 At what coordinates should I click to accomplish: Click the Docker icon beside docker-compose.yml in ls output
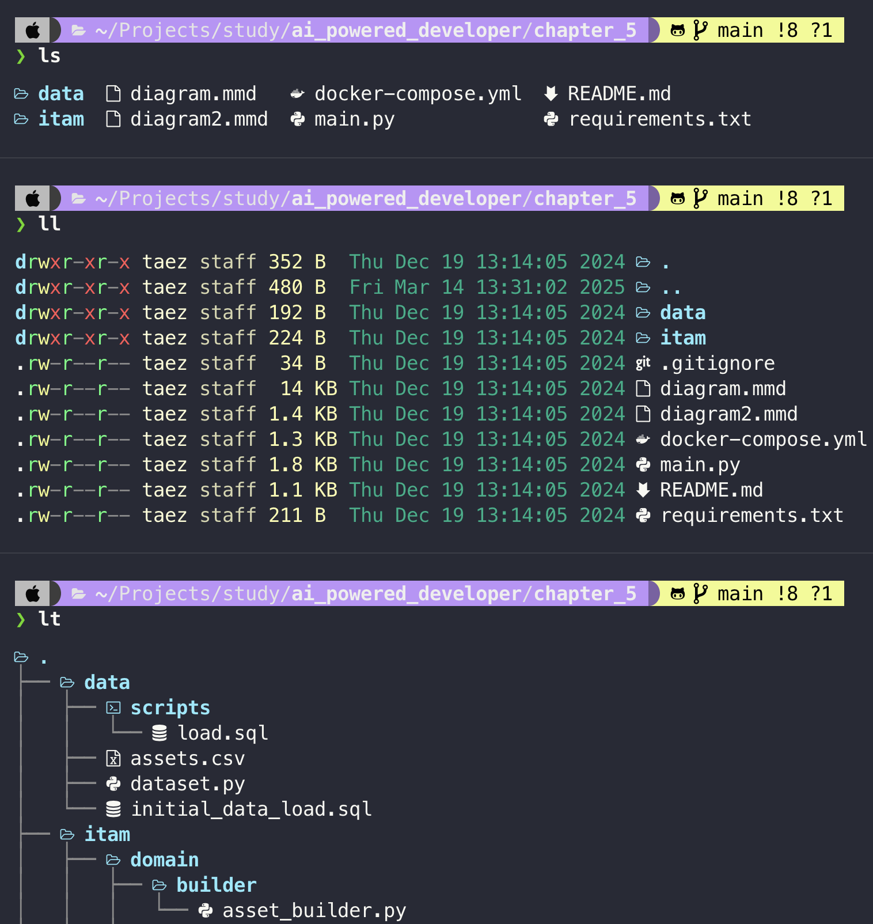(297, 93)
